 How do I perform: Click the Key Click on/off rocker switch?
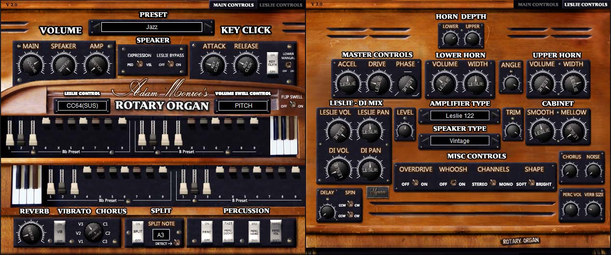(272, 64)
